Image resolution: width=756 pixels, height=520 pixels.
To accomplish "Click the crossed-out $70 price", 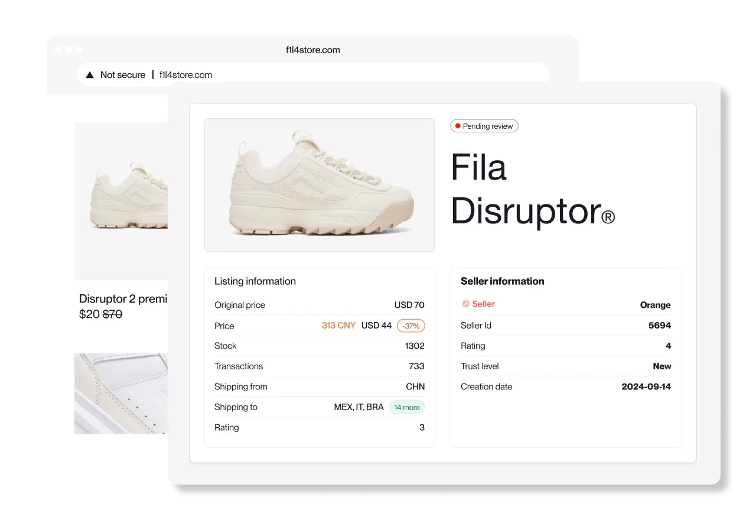I will pyautogui.click(x=113, y=314).
